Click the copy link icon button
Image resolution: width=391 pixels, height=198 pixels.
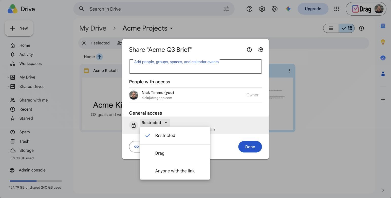click(x=136, y=147)
